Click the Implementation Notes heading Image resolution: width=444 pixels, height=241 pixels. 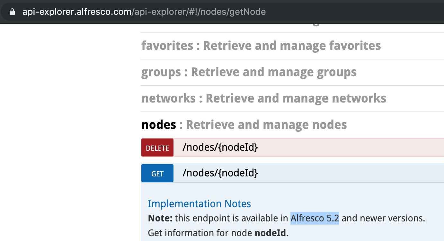click(x=199, y=203)
